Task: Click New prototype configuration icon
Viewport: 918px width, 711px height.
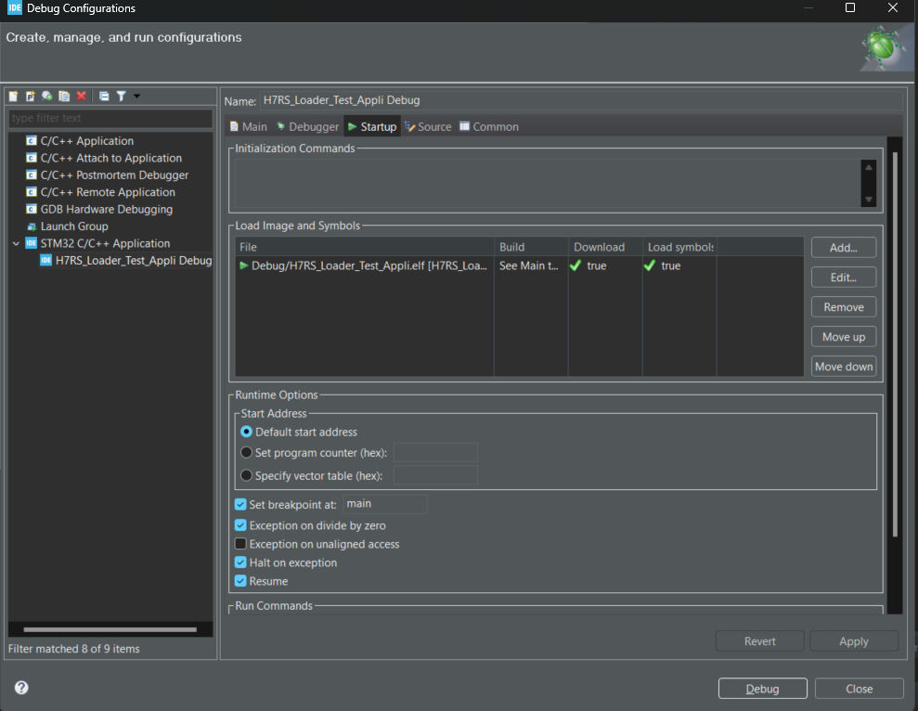Action: coord(30,97)
